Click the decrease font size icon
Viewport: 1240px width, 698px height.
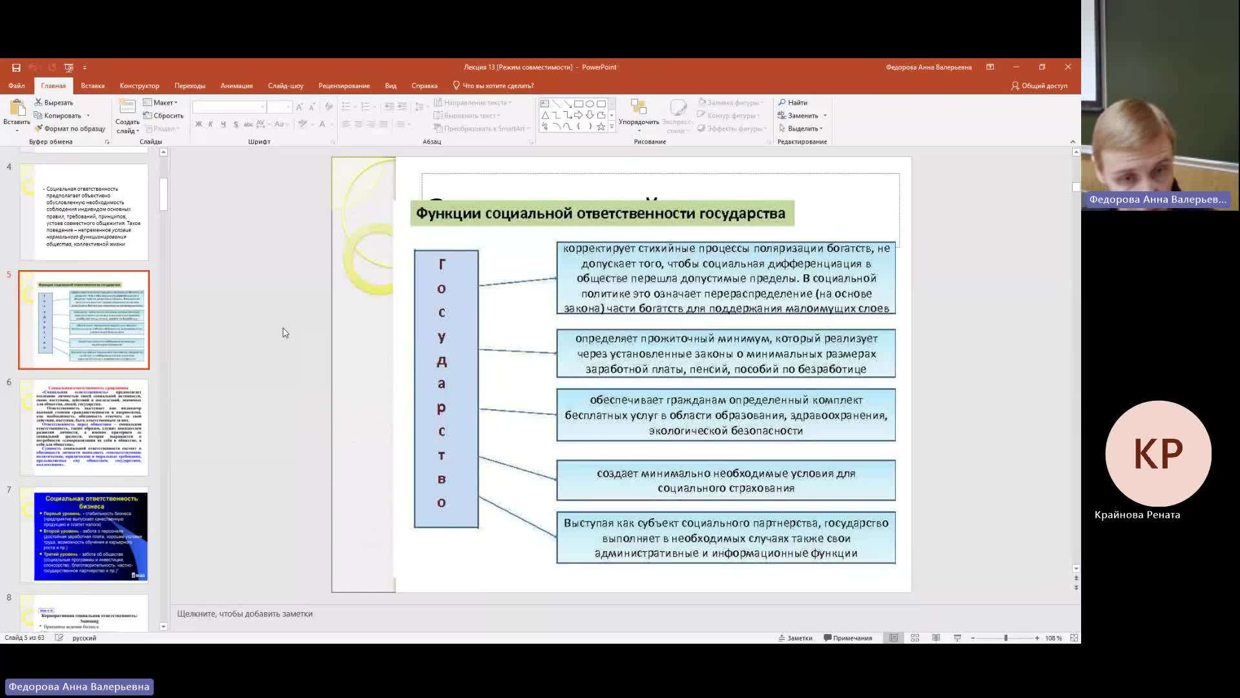(313, 107)
